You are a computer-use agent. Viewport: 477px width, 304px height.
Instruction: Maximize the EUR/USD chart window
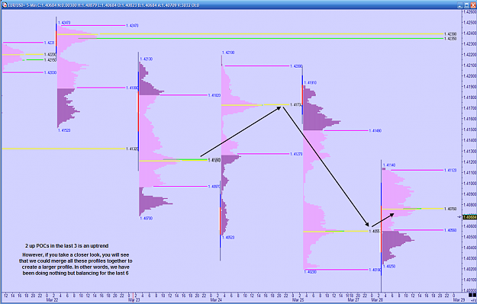click(x=466, y=5)
